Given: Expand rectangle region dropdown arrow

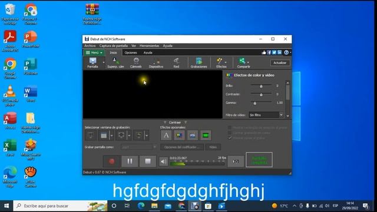Looking at the screenshot, I should [129, 135].
